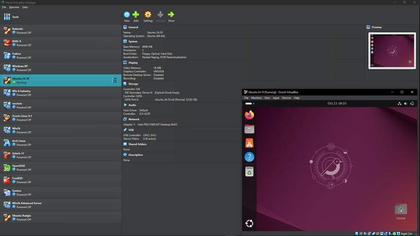The height and width of the screenshot is (236, 420).
Task: Open the Shared folders section header
Action: [x=137, y=144]
